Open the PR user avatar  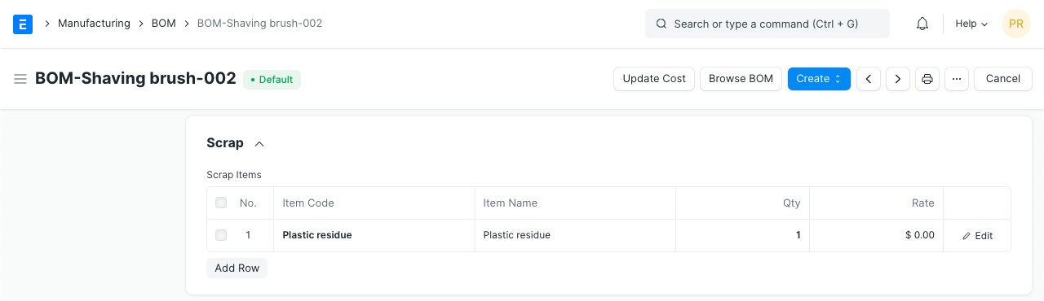click(x=1016, y=24)
